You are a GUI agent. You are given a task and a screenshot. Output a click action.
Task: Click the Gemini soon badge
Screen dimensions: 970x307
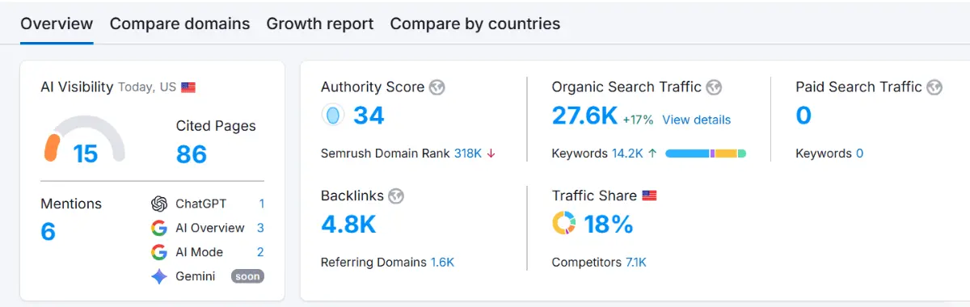(x=247, y=276)
